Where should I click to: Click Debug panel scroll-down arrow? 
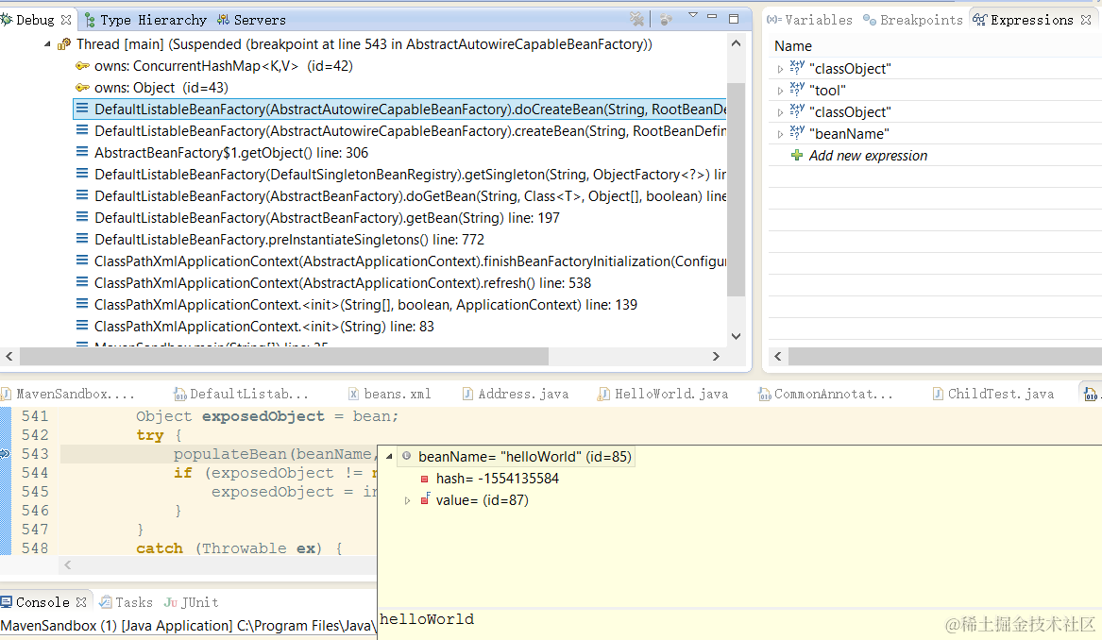tap(736, 336)
